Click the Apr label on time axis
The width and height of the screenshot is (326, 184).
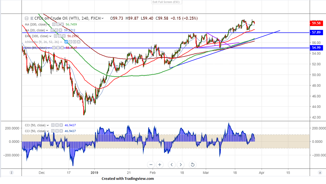click(262, 173)
